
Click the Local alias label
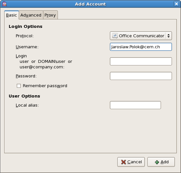(x=27, y=105)
